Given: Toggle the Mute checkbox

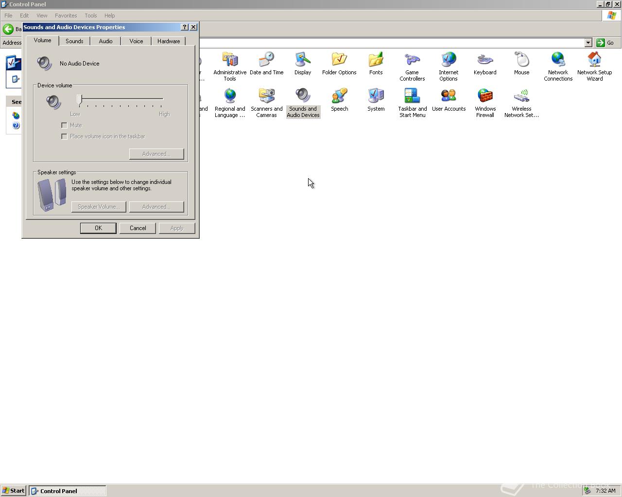Looking at the screenshot, I should [x=64, y=125].
